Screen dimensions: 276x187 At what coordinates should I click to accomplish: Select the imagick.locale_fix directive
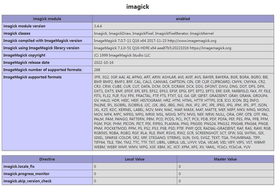tap(19, 166)
